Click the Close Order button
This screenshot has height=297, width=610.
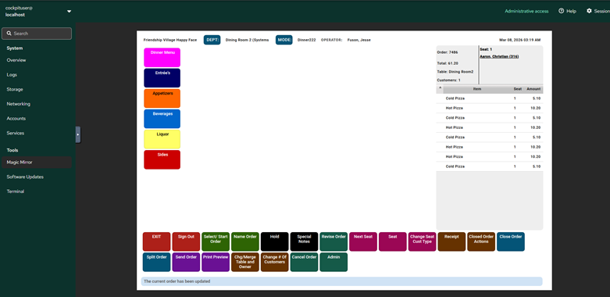tap(510, 242)
